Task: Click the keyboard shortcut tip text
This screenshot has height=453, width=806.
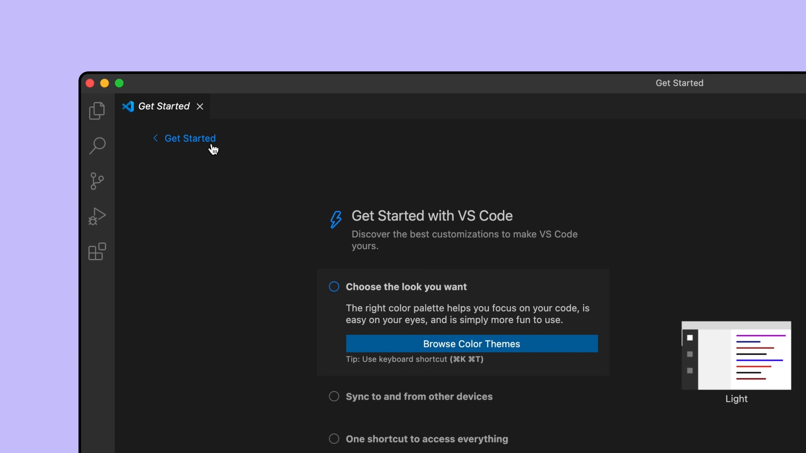Action: [x=414, y=359]
